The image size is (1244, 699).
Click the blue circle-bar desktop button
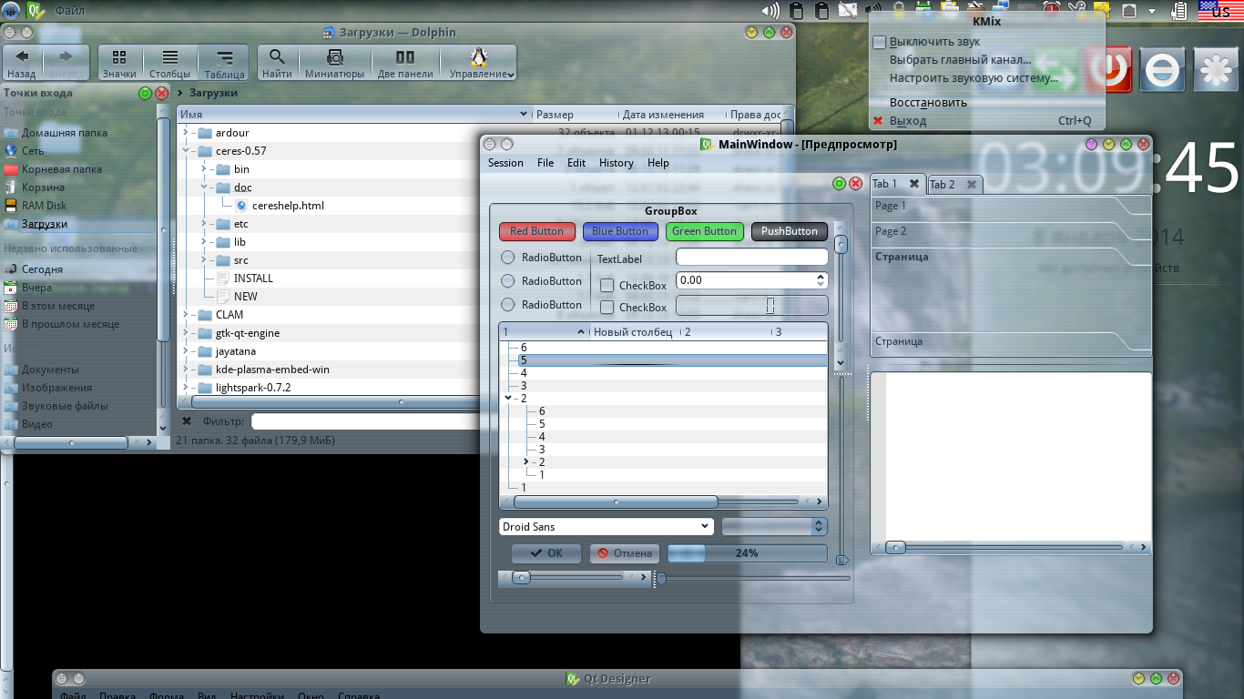(1162, 70)
